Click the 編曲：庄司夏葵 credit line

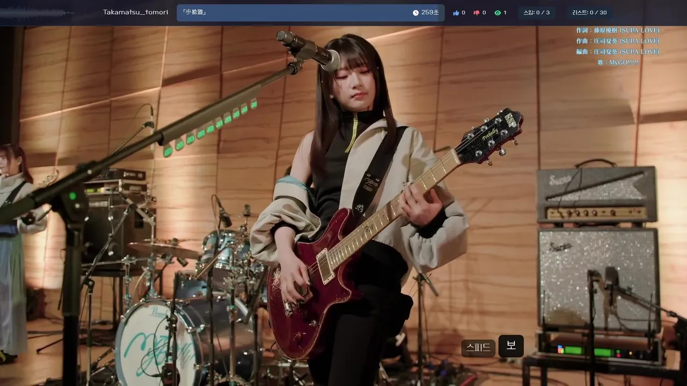pyautogui.click(x=618, y=52)
